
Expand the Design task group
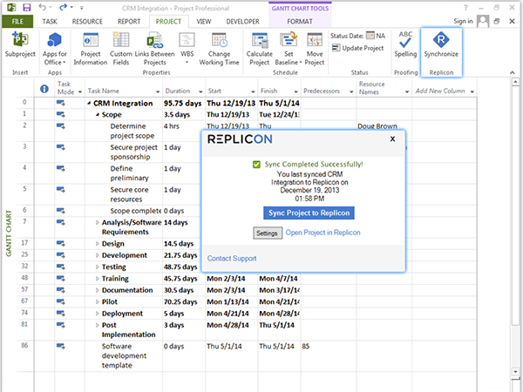click(97, 244)
